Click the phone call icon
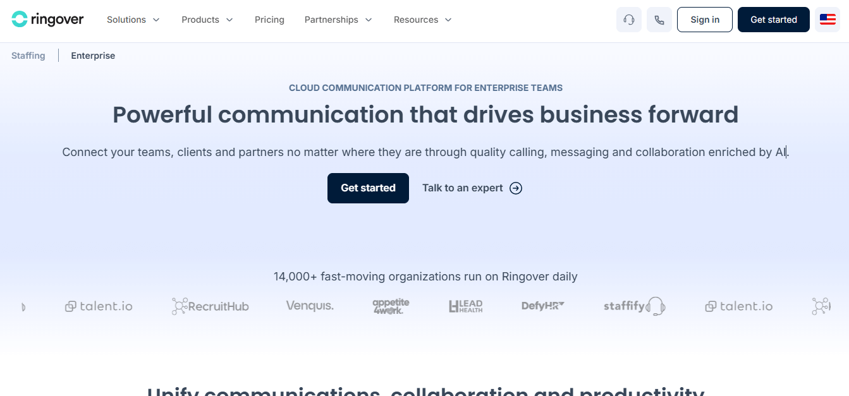This screenshot has width=849, height=396. (659, 20)
